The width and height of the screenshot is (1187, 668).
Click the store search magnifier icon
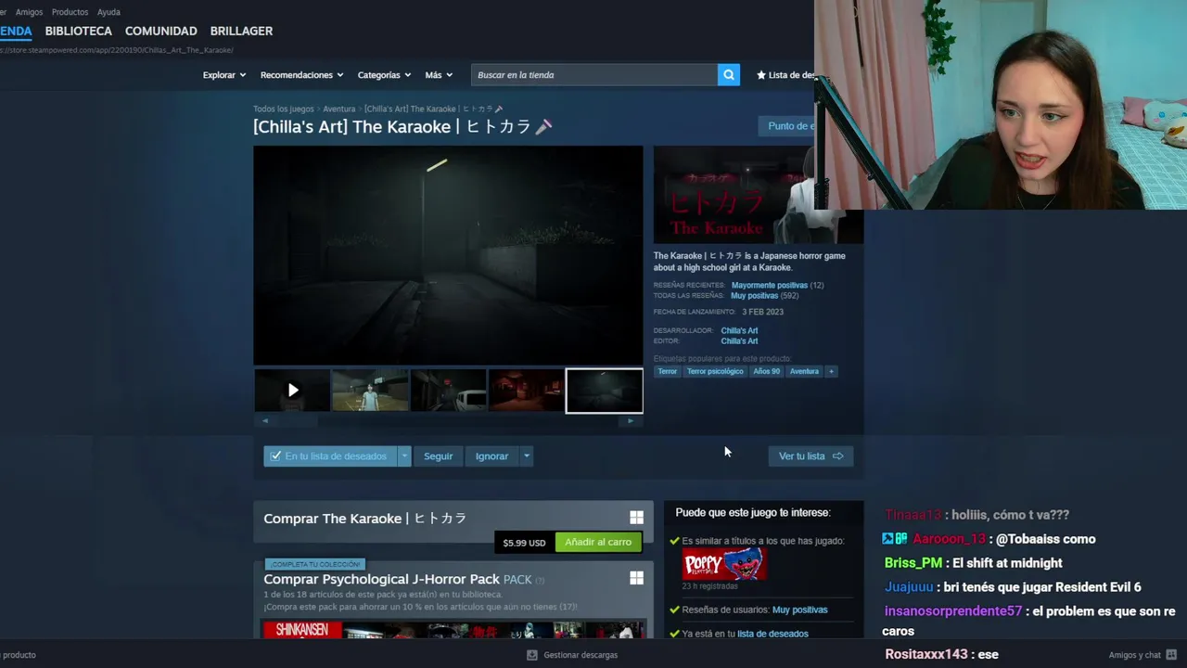(x=729, y=75)
